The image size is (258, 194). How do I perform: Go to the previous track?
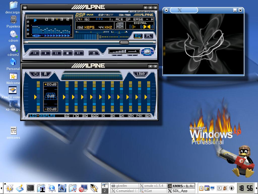pos(35,53)
